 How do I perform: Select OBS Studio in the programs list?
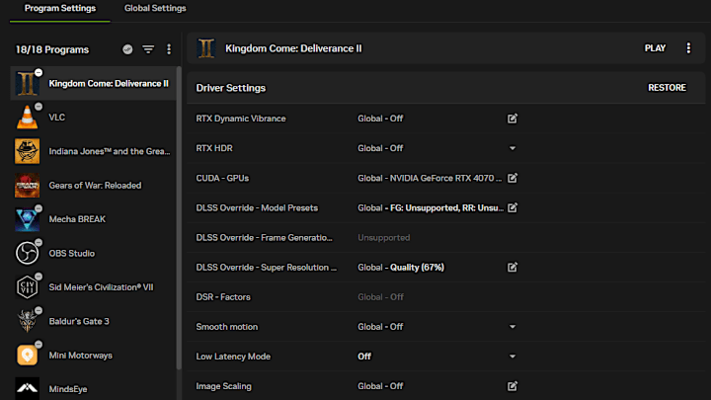[x=93, y=254]
